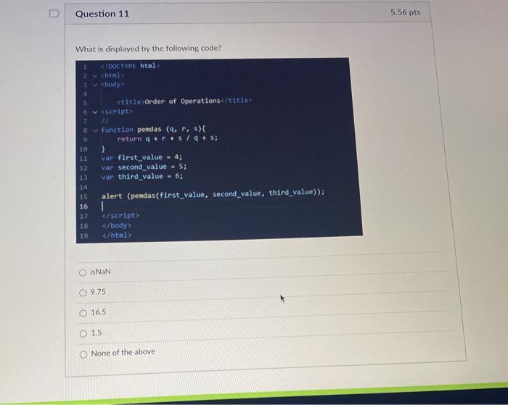Pick the 16.5 answer radio button
This screenshot has width=508, height=405.
click(x=83, y=313)
